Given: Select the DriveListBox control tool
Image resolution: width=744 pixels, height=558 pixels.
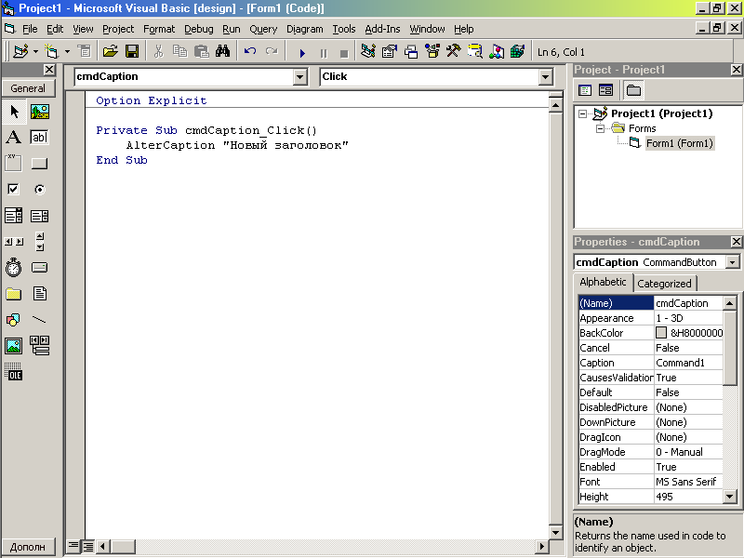Looking at the screenshot, I should (x=40, y=268).
